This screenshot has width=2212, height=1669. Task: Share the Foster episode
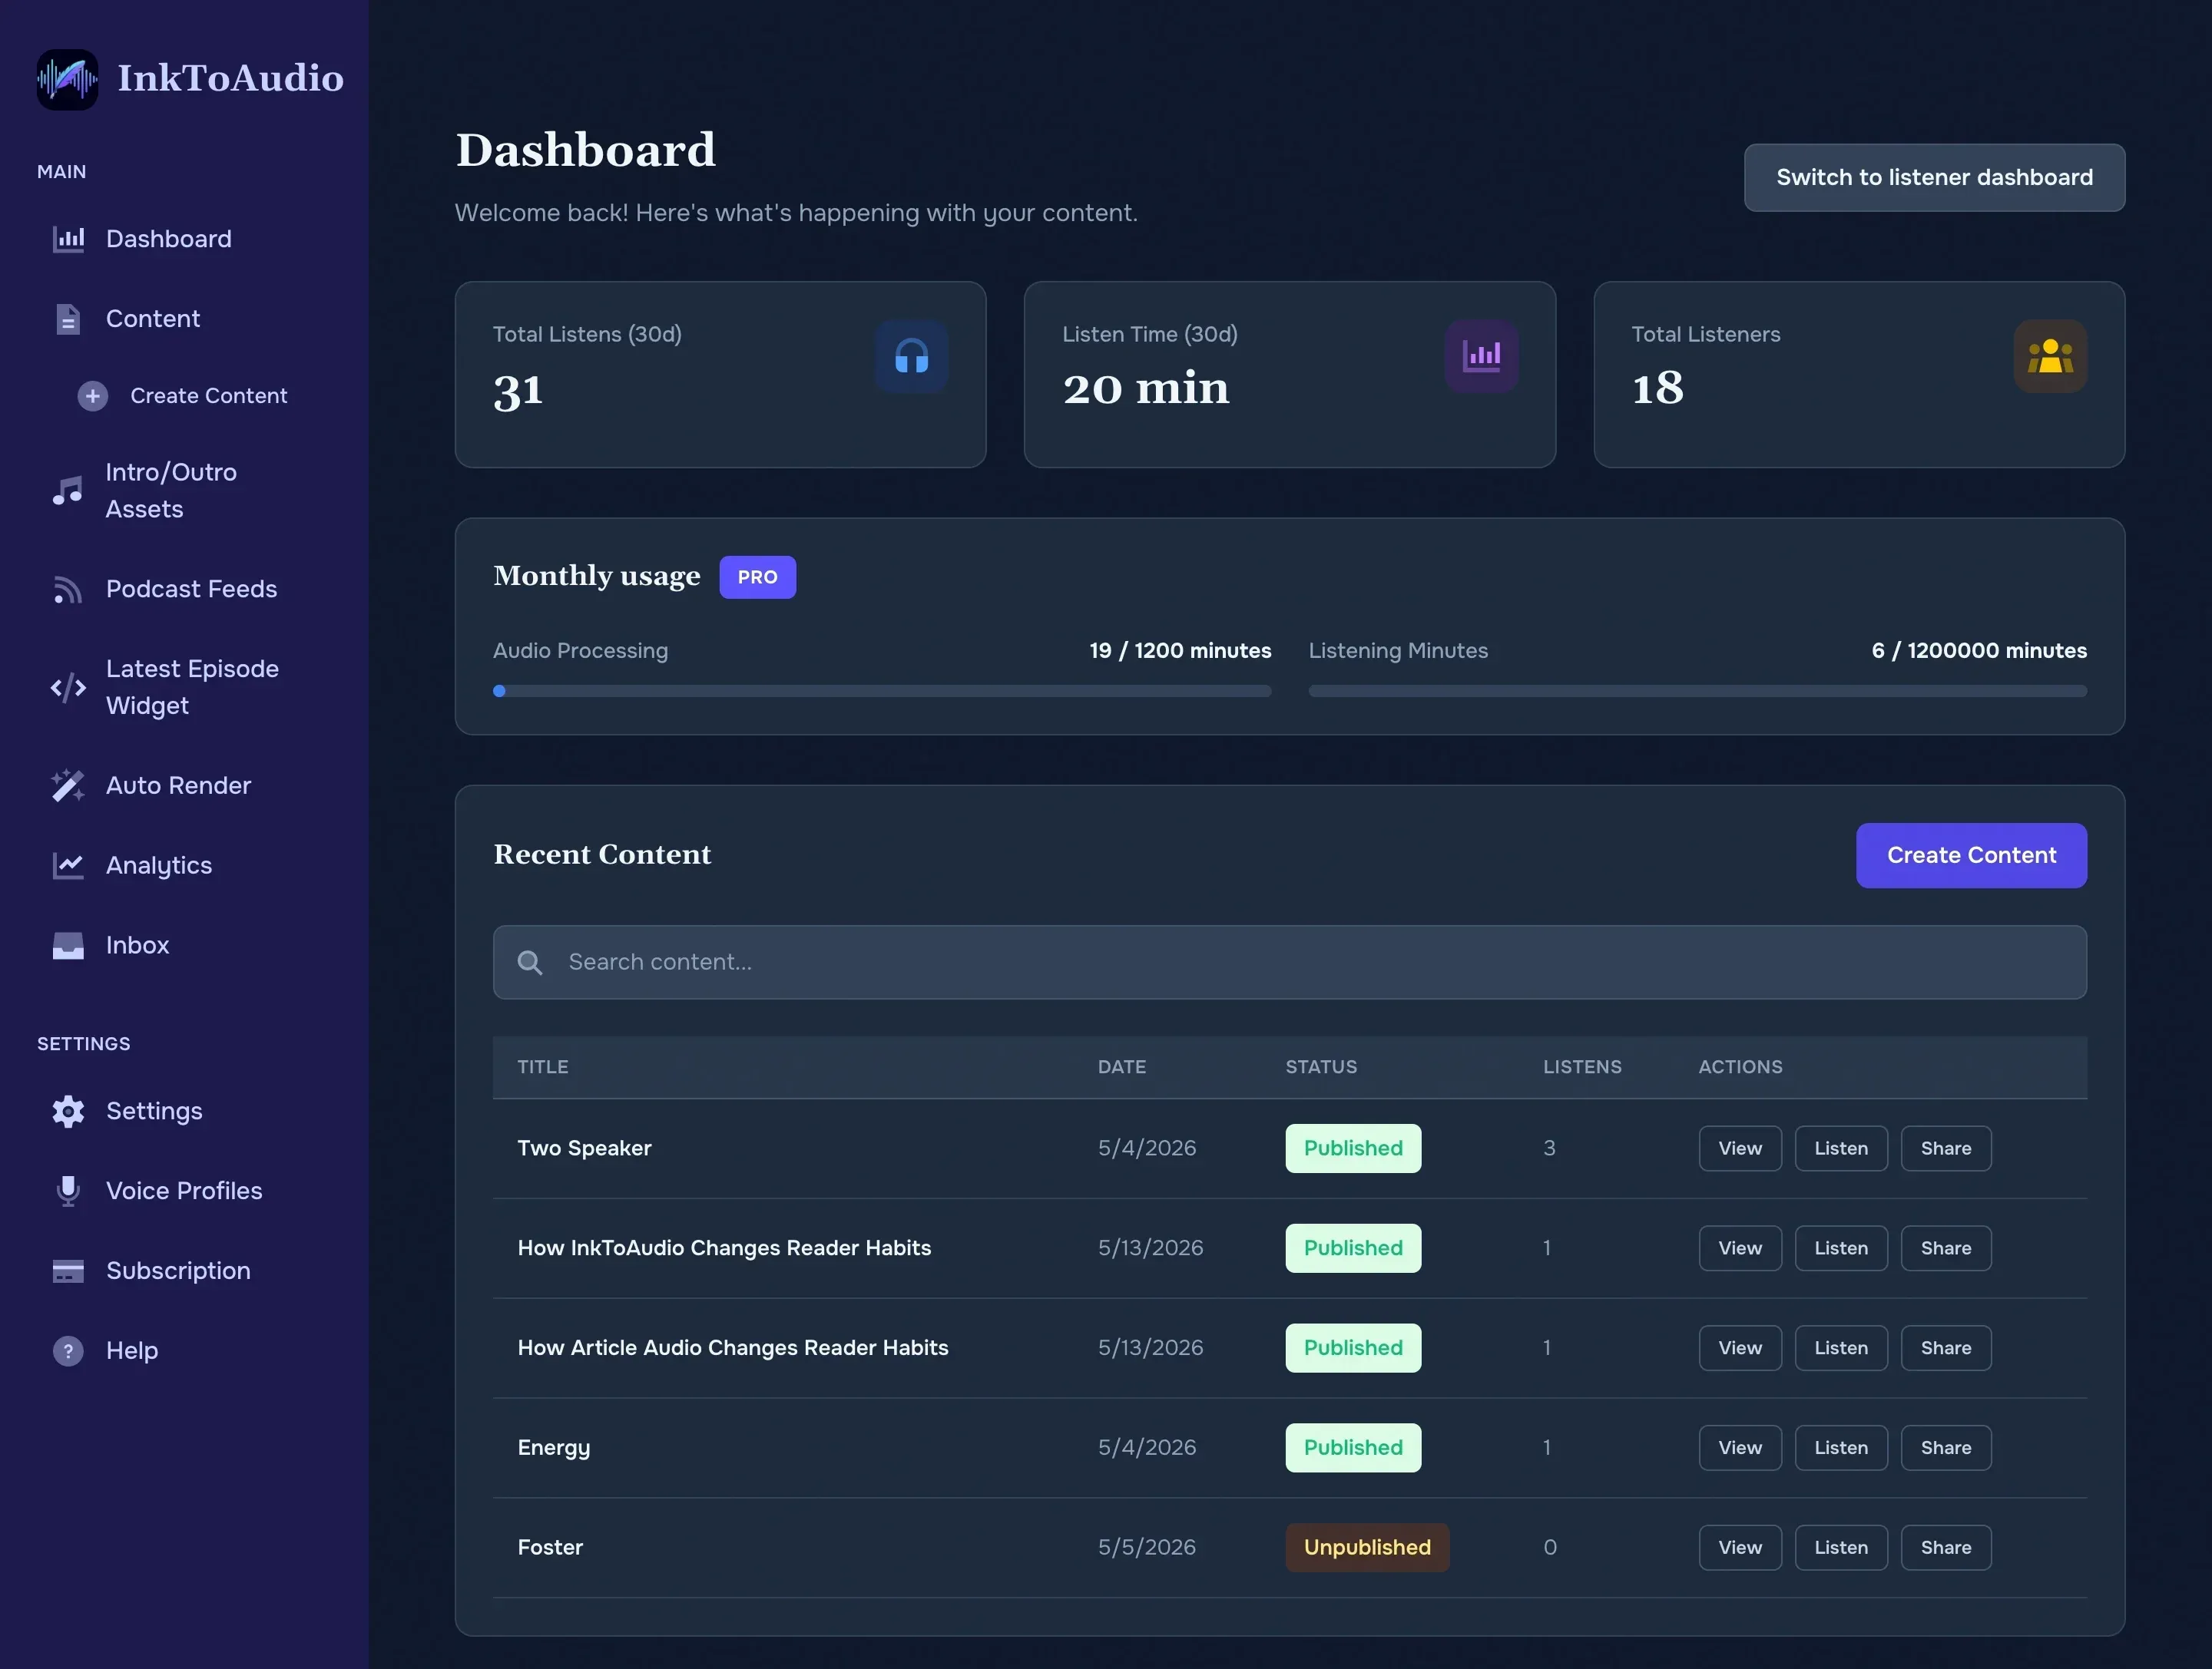[x=1946, y=1548]
